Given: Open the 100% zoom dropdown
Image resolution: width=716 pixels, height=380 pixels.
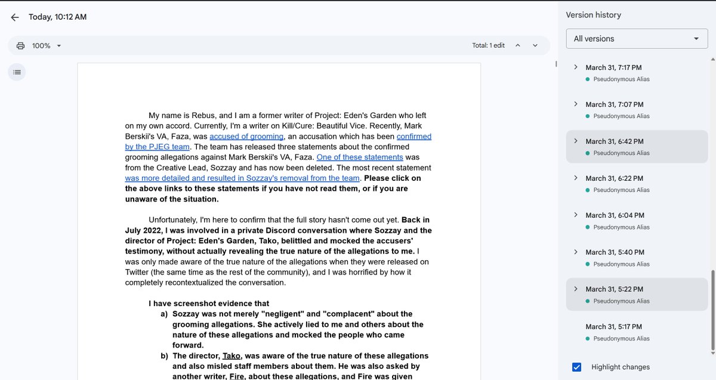Looking at the screenshot, I should coord(47,46).
